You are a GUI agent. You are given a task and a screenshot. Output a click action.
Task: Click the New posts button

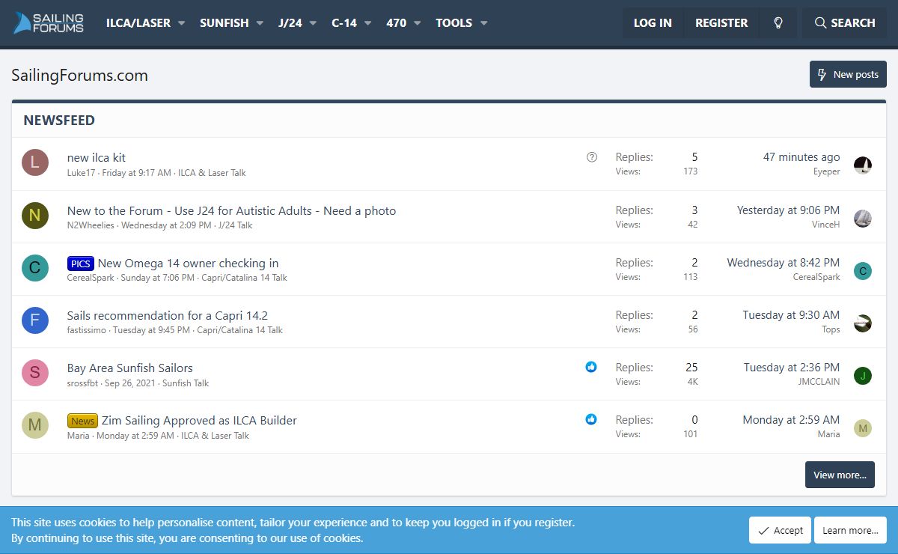(x=848, y=74)
